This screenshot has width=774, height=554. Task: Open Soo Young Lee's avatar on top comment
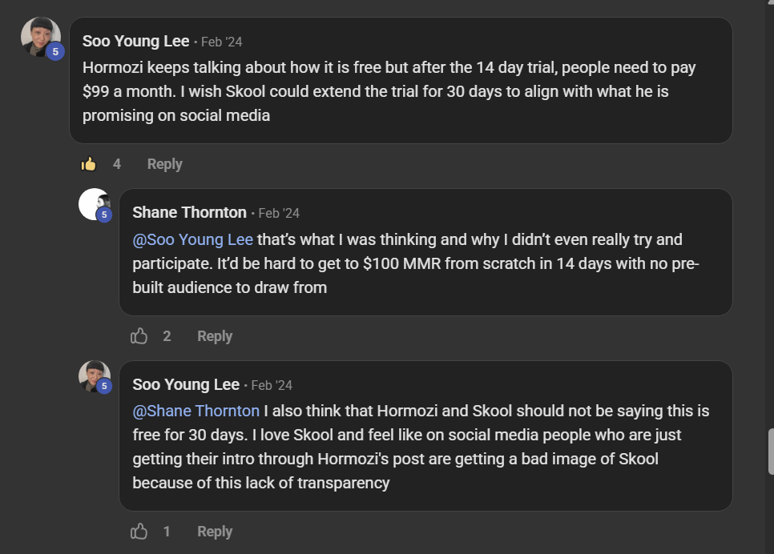[39, 36]
